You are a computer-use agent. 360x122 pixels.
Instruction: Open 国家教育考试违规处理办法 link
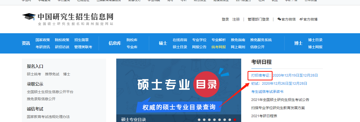48,117
